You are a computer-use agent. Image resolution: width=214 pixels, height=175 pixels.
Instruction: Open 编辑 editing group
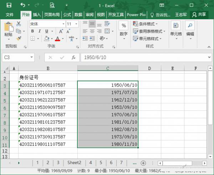point(190,30)
